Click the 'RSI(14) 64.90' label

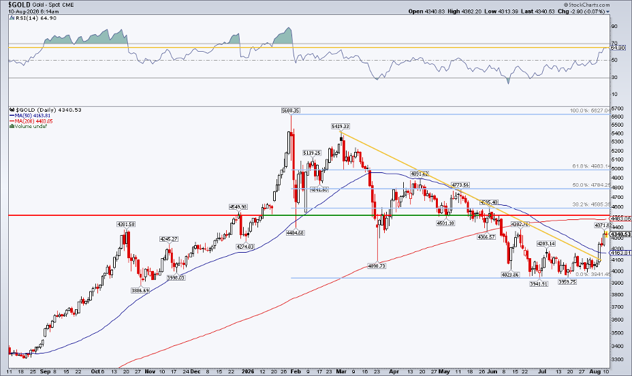[36, 18]
